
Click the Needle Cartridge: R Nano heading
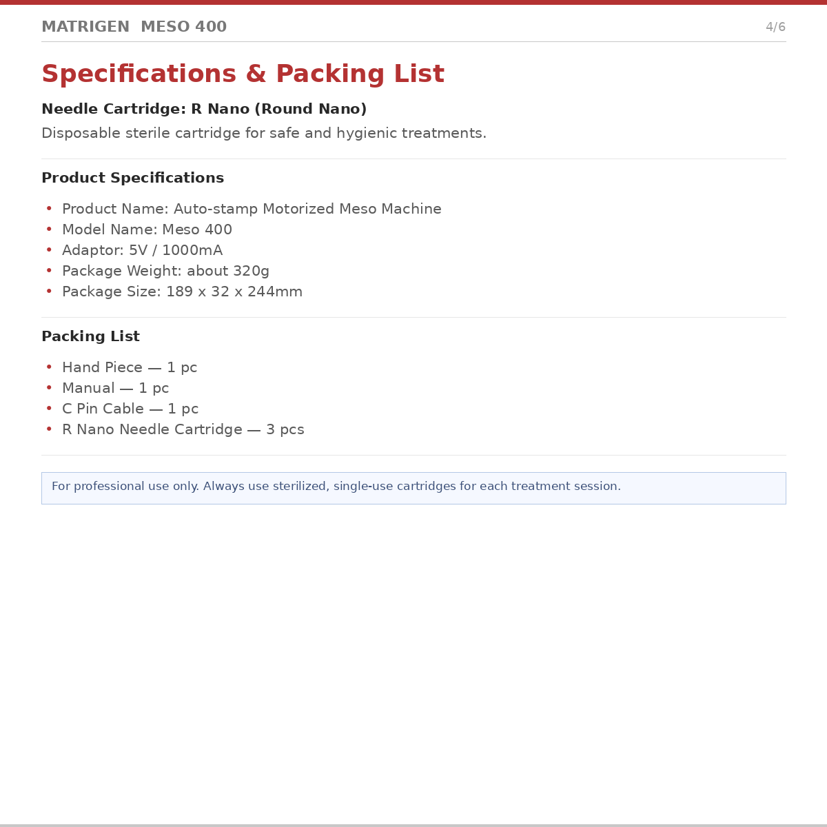click(204, 110)
